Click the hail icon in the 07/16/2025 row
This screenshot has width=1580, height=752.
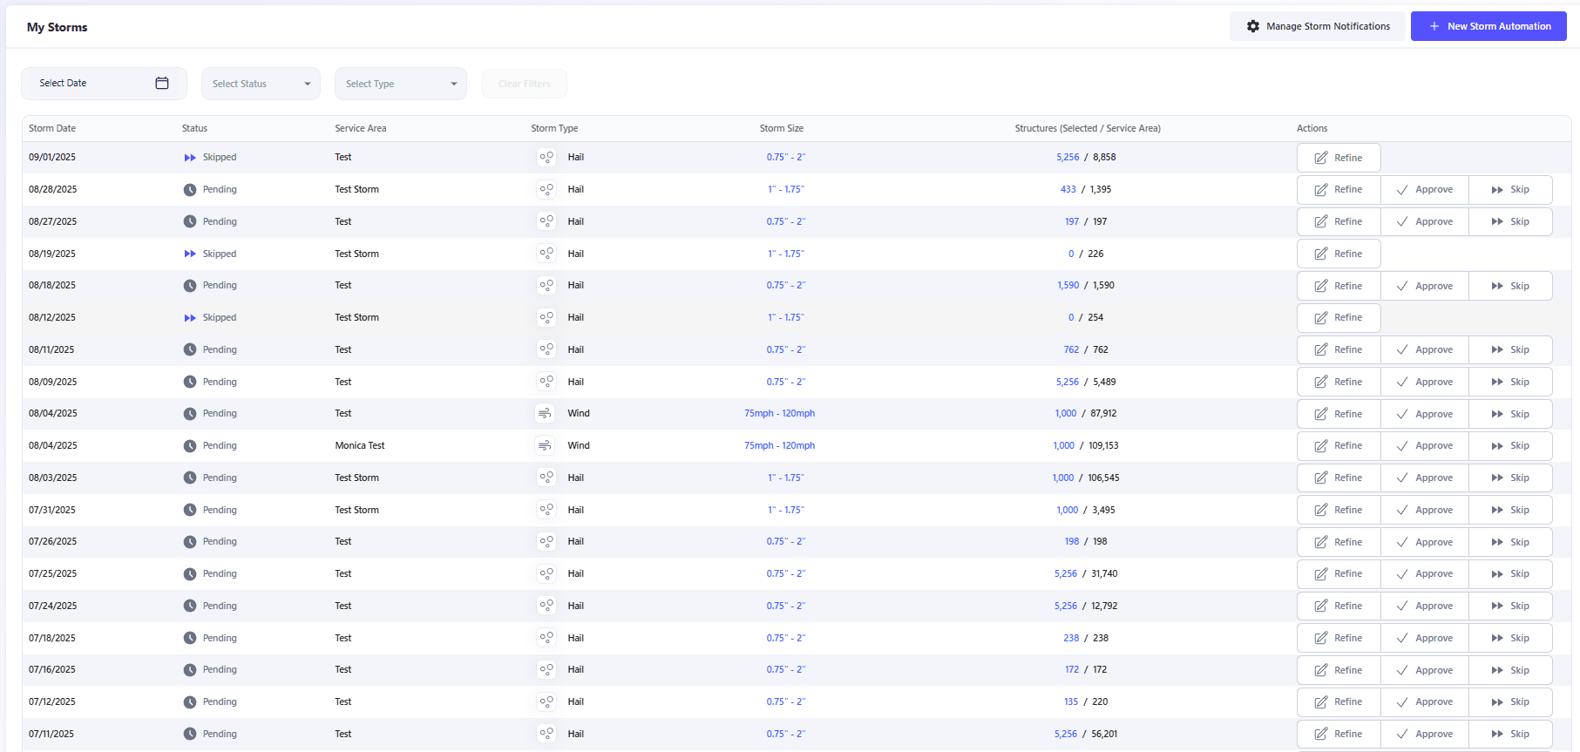click(546, 670)
